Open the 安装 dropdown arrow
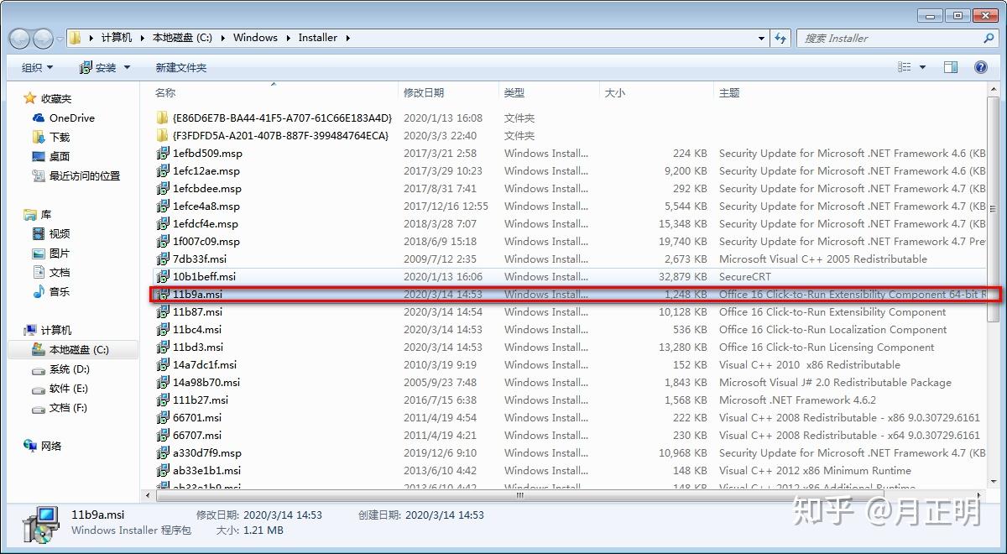 [125, 66]
